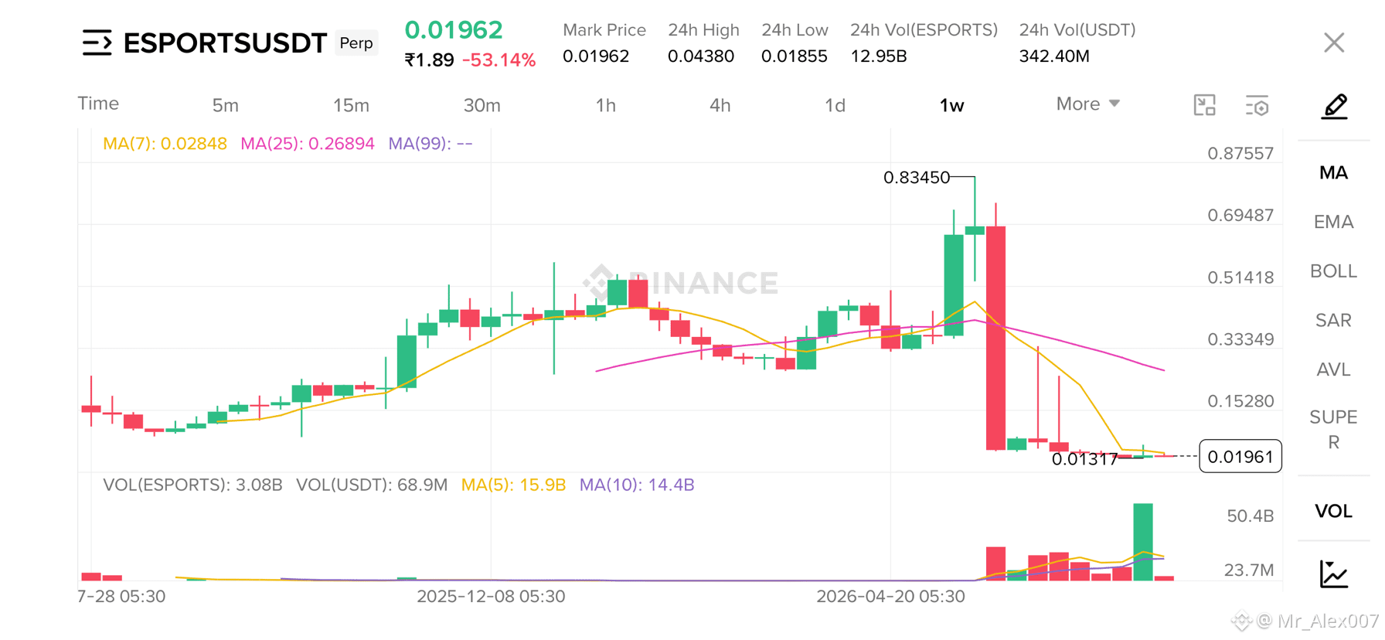Toggle the MA indicator
Image resolution: width=1385 pixels, height=640 pixels.
tap(1333, 172)
